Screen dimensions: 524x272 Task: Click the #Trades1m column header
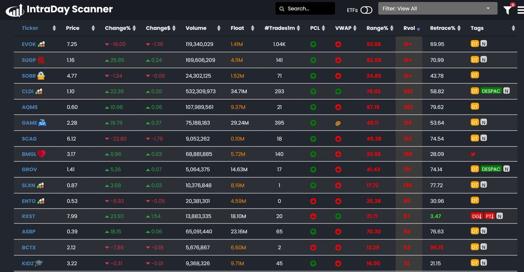click(x=279, y=28)
